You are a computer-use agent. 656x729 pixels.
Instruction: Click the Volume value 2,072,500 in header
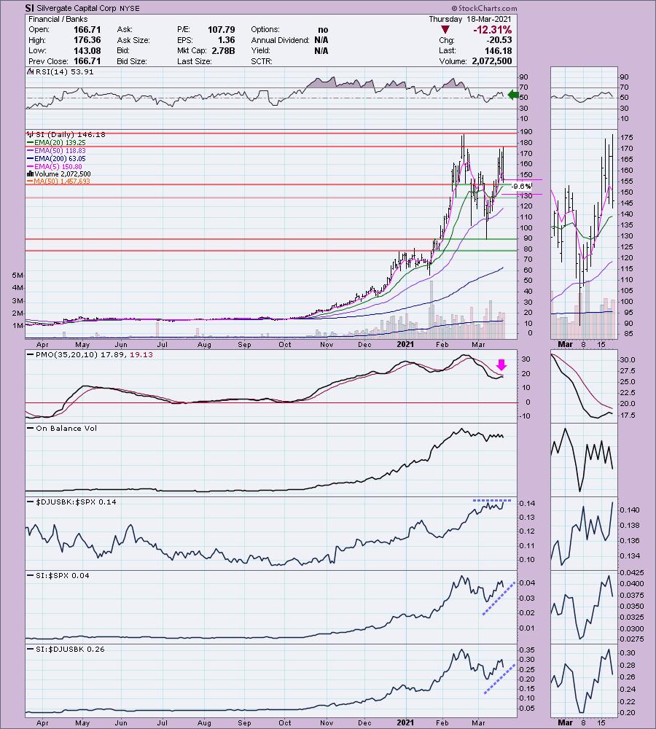click(492, 61)
